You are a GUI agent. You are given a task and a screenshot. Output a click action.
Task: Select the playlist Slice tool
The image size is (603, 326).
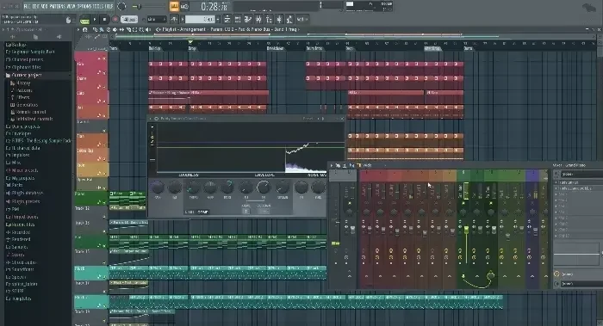pyautogui.click(x=128, y=29)
